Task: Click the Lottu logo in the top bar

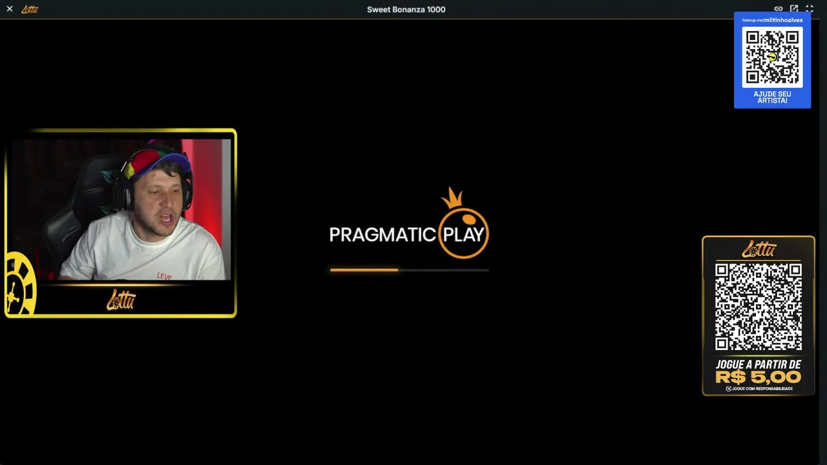Action: click(x=30, y=9)
